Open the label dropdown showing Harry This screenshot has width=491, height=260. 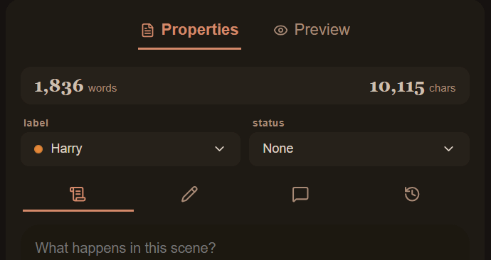click(x=130, y=148)
